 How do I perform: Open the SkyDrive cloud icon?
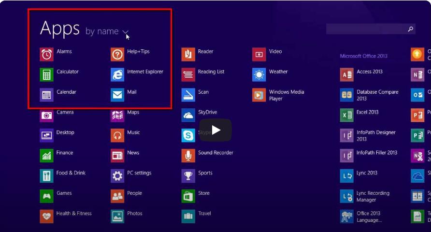(x=188, y=115)
